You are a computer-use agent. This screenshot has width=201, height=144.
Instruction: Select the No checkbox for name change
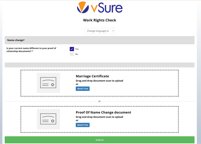72,54
